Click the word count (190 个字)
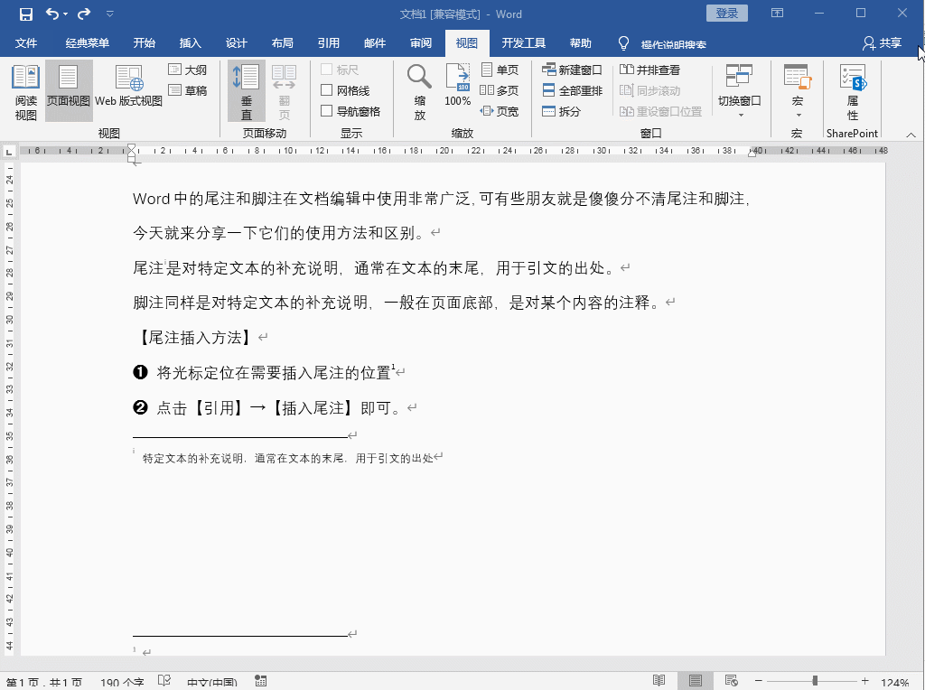The height and width of the screenshot is (690, 925). (122, 683)
